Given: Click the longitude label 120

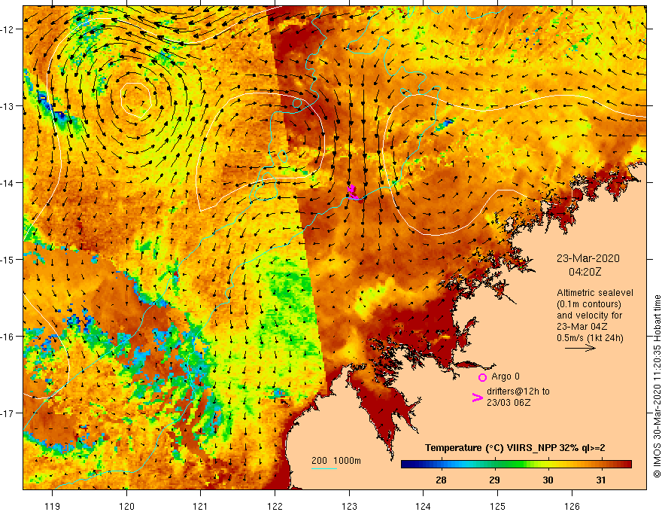Looking at the screenshot, I should tap(126, 506).
